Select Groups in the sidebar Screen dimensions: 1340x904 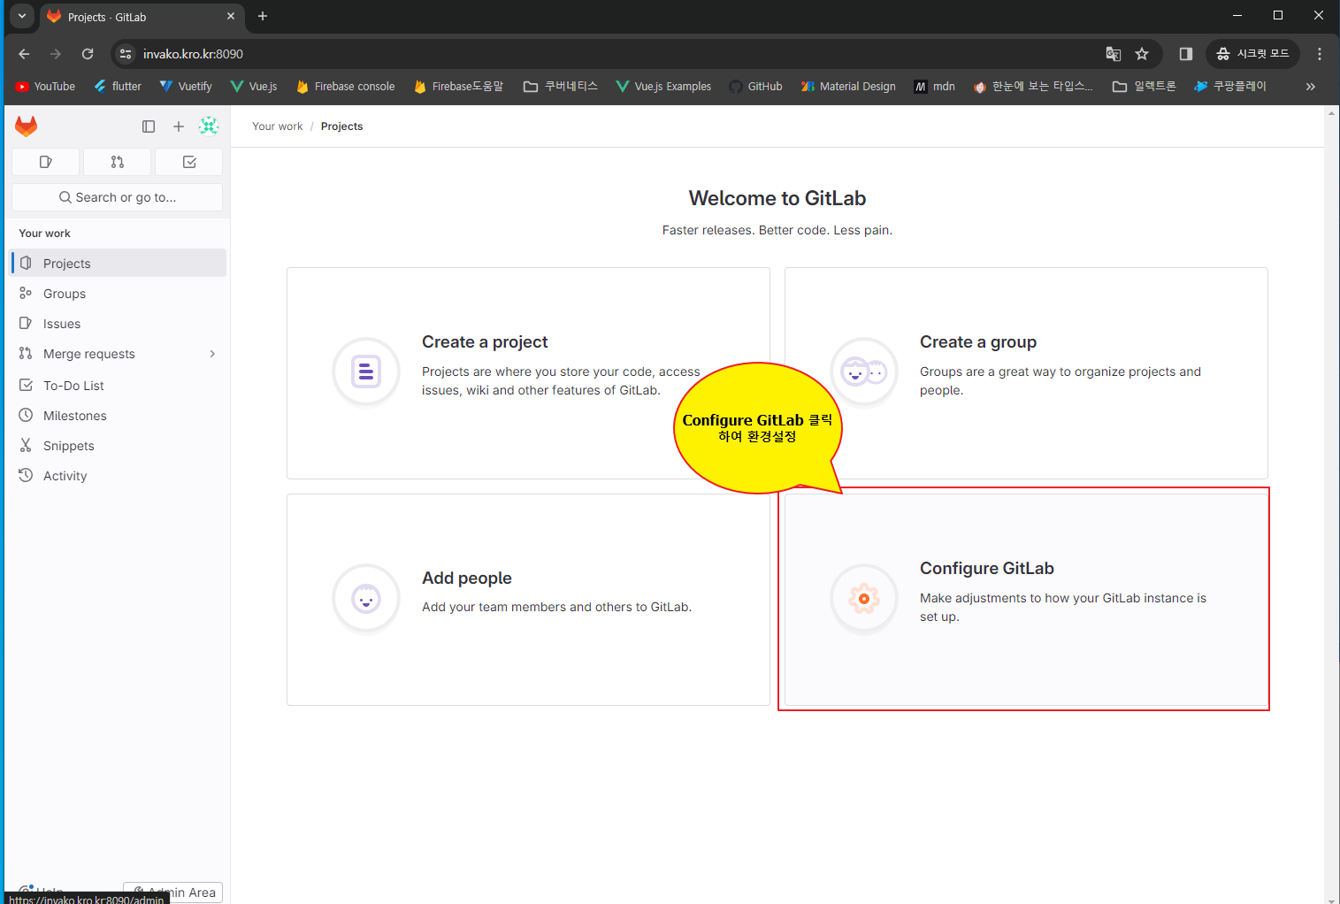tap(119, 294)
